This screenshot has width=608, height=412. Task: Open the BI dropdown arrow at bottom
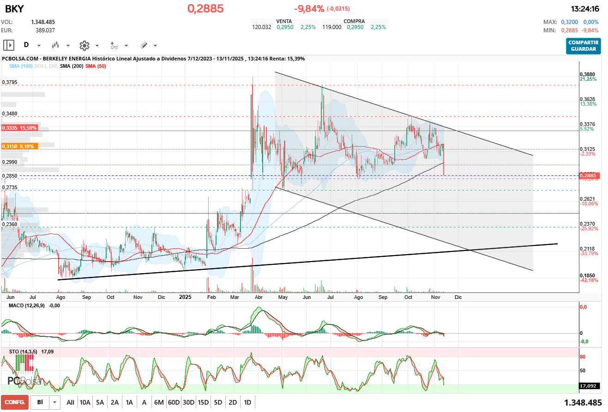click(55, 402)
